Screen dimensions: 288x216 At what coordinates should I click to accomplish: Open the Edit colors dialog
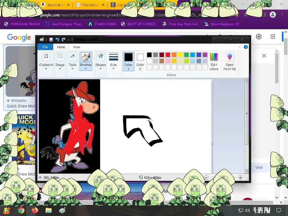214,62
